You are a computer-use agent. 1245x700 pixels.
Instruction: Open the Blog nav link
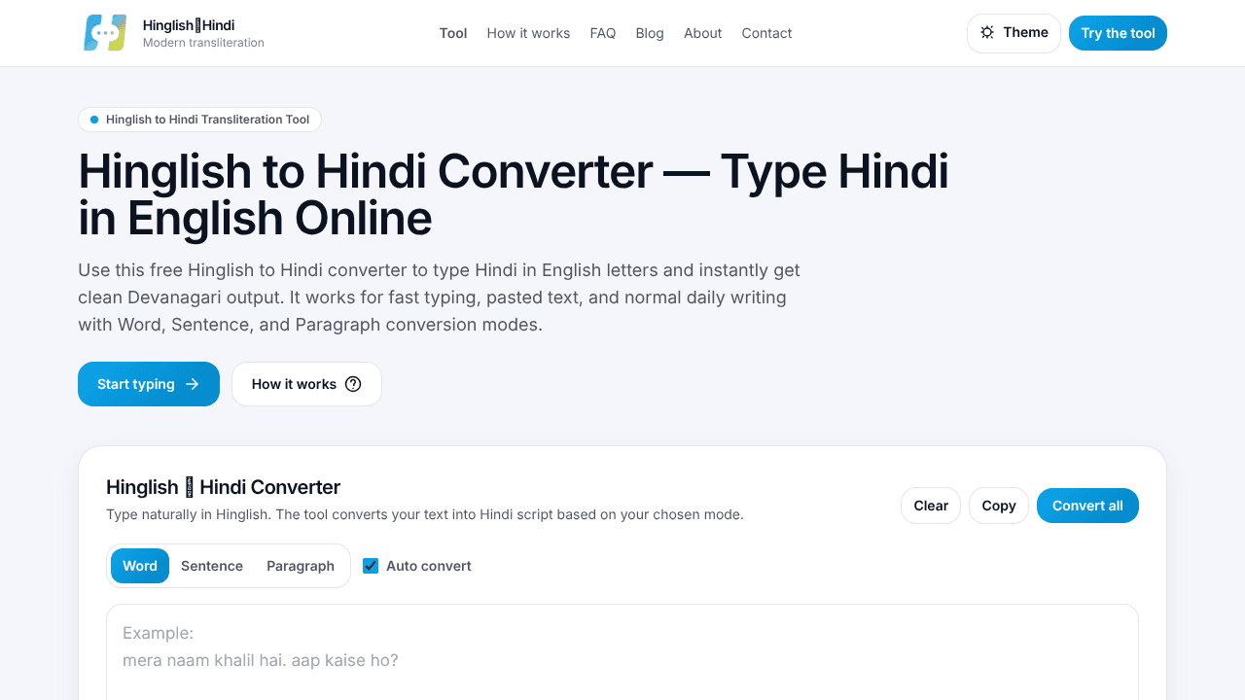tap(650, 33)
